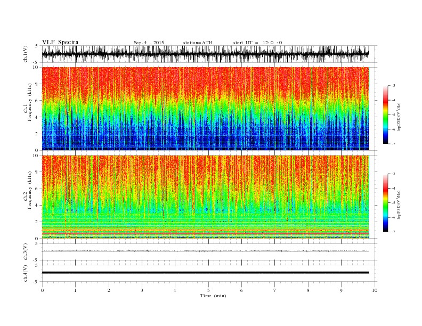Click the ch.2 color bar's log(PSD) label

coord(399,205)
